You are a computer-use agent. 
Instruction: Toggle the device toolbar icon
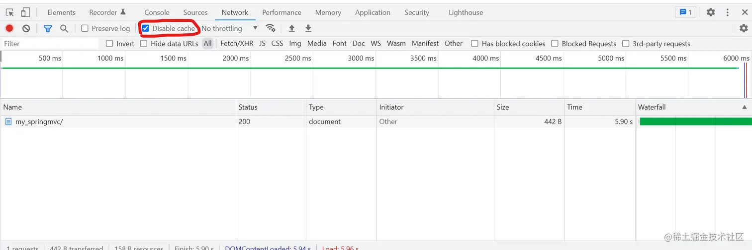click(25, 12)
